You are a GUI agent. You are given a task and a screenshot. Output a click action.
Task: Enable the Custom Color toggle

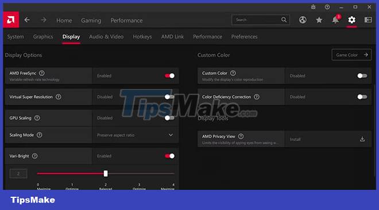362,76
